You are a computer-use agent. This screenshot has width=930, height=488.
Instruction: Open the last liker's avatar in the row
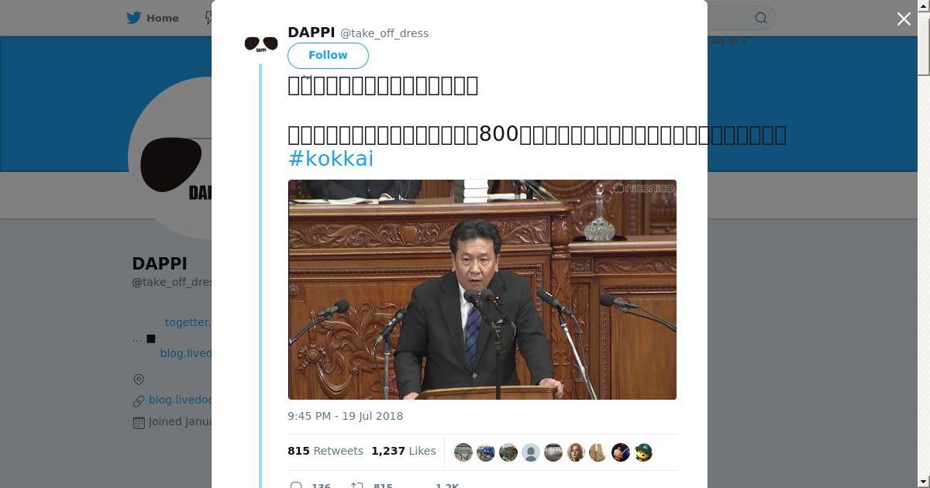pyautogui.click(x=643, y=452)
